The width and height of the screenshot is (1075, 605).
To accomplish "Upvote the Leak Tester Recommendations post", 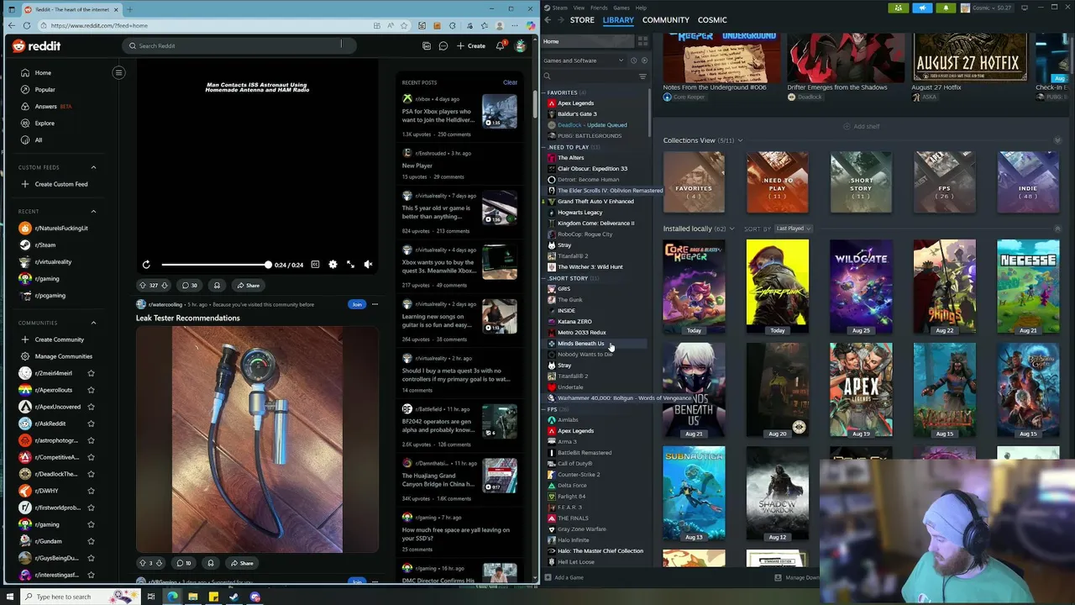I will (x=143, y=563).
